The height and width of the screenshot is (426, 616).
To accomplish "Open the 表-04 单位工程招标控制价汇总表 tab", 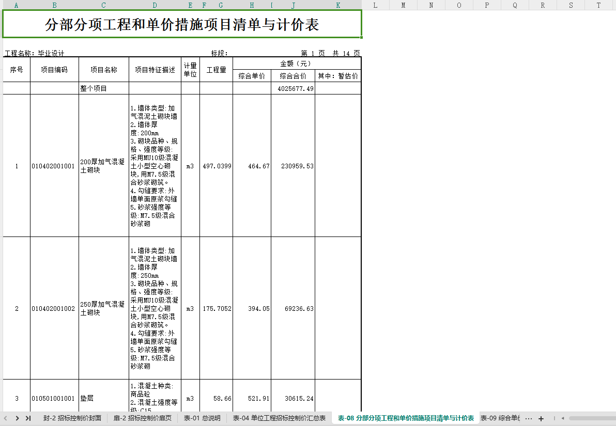I will point(280,418).
